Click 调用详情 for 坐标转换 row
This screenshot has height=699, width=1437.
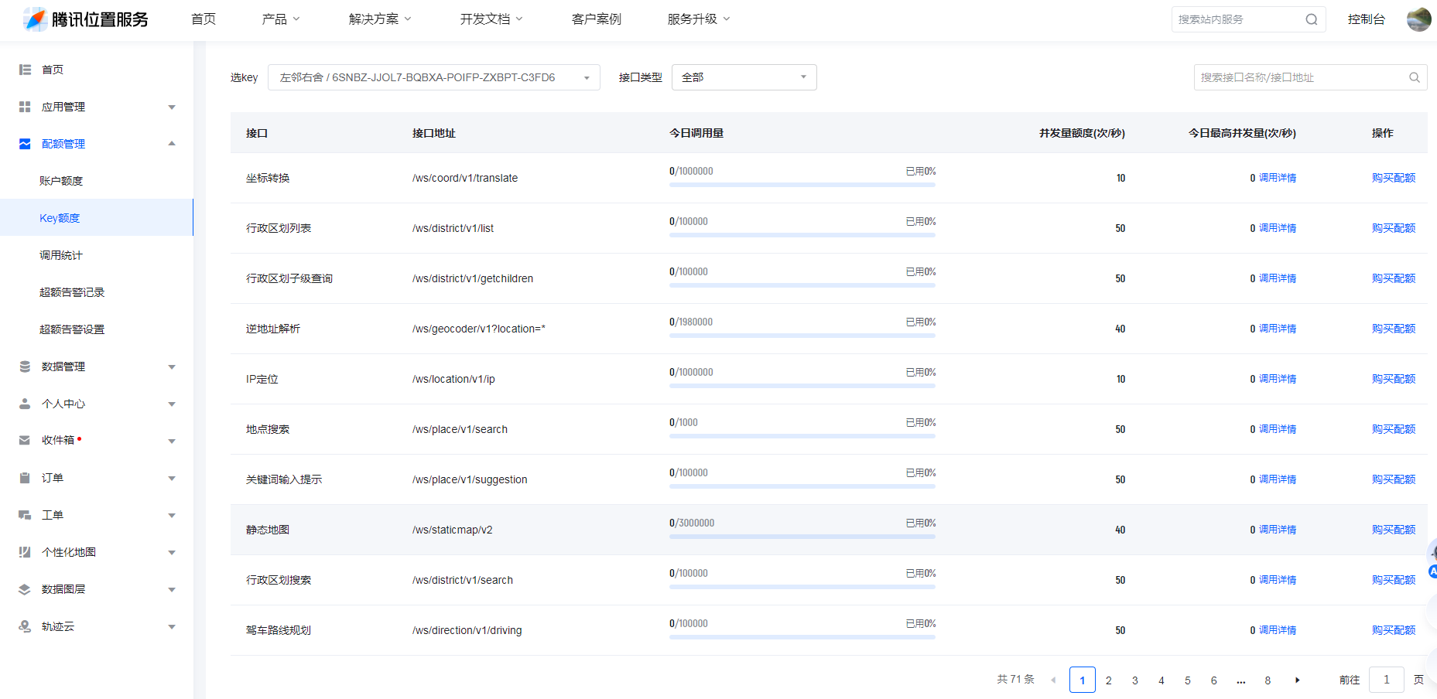click(1278, 178)
